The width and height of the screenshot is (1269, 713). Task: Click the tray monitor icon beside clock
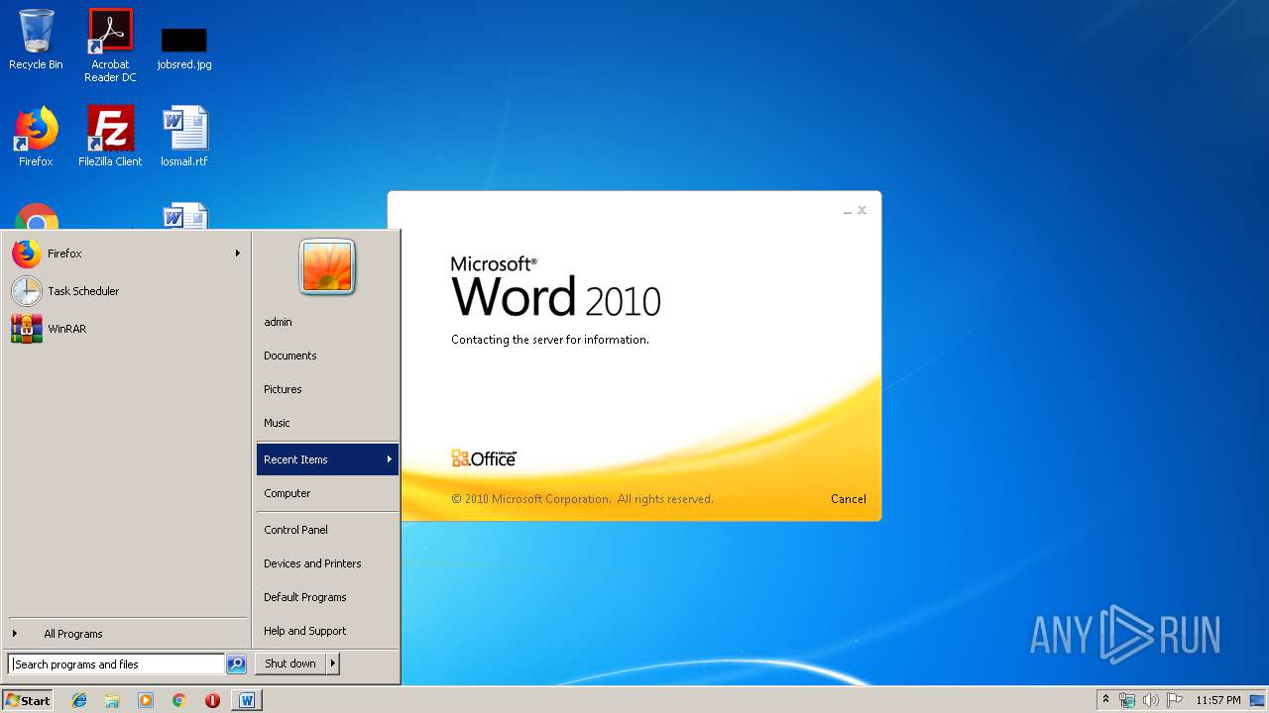pyautogui.click(x=1257, y=700)
